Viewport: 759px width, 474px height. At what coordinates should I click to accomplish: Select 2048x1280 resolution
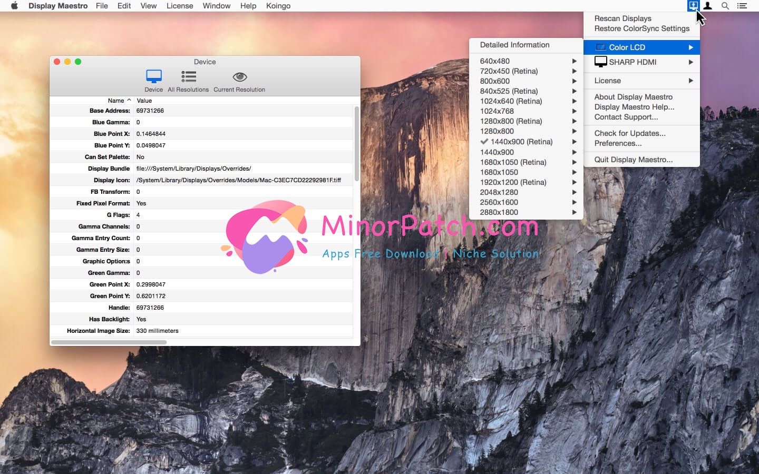[526, 192]
